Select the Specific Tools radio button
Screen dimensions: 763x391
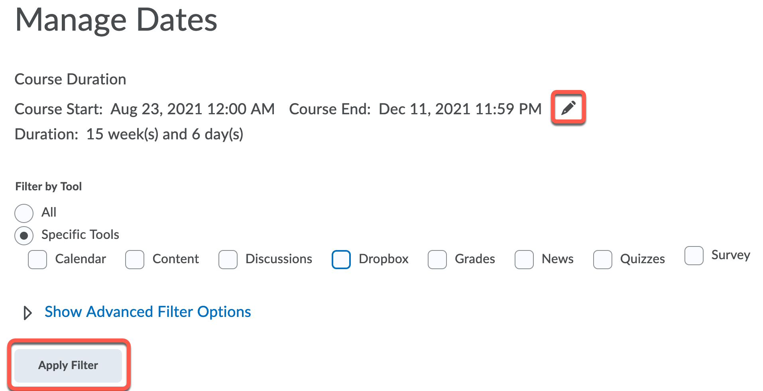click(24, 236)
